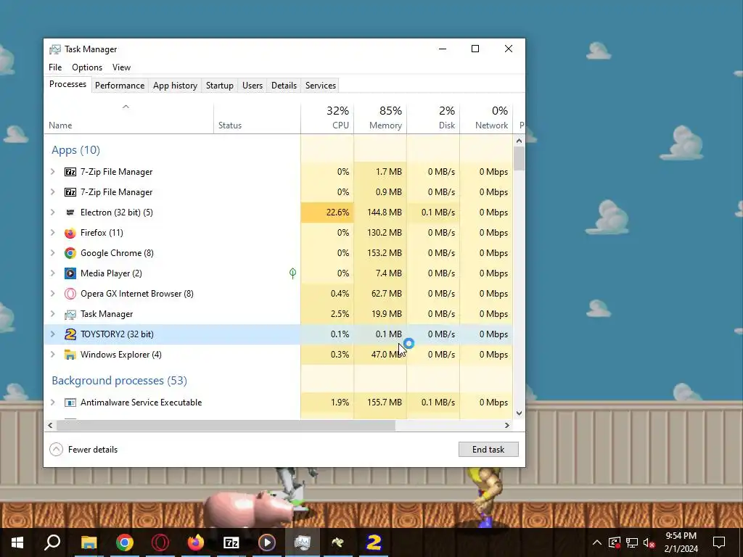Sort by the Memory column header
The width and height of the screenshot is (743, 557).
click(x=380, y=117)
